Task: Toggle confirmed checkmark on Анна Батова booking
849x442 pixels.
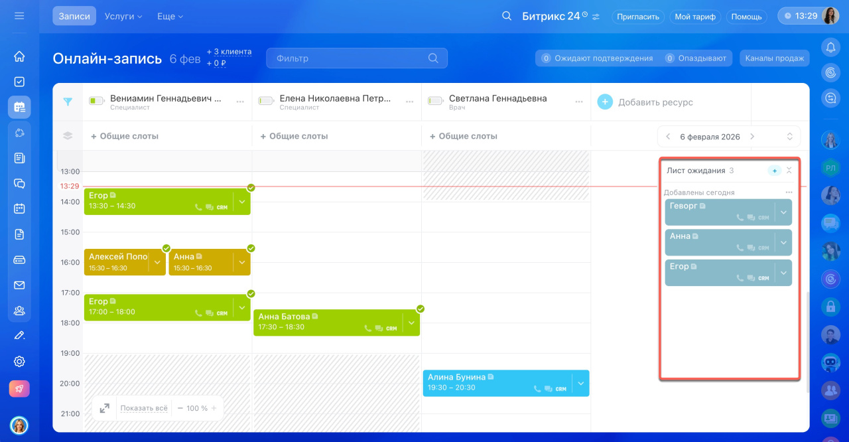Action: coord(420,309)
